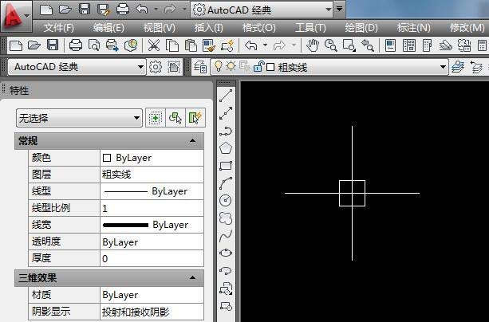Open the 无选择 selection dropdown
This screenshot has width=489, height=322.
point(79,118)
